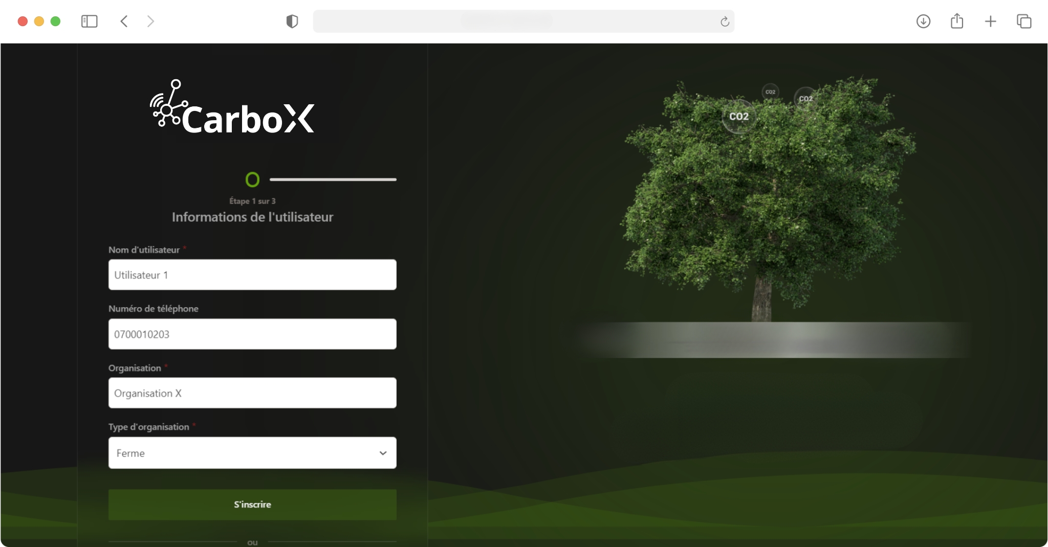This screenshot has height=547, width=1048.
Task: Open the privacy shield icon
Action: (x=292, y=21)
